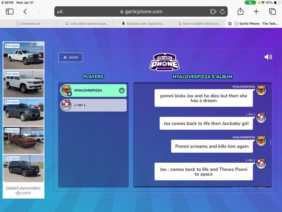Image resolution: width=282 pixels, height=212 pixels.
Task: Open the AA reader text options
Action: (x=60, y=12)
